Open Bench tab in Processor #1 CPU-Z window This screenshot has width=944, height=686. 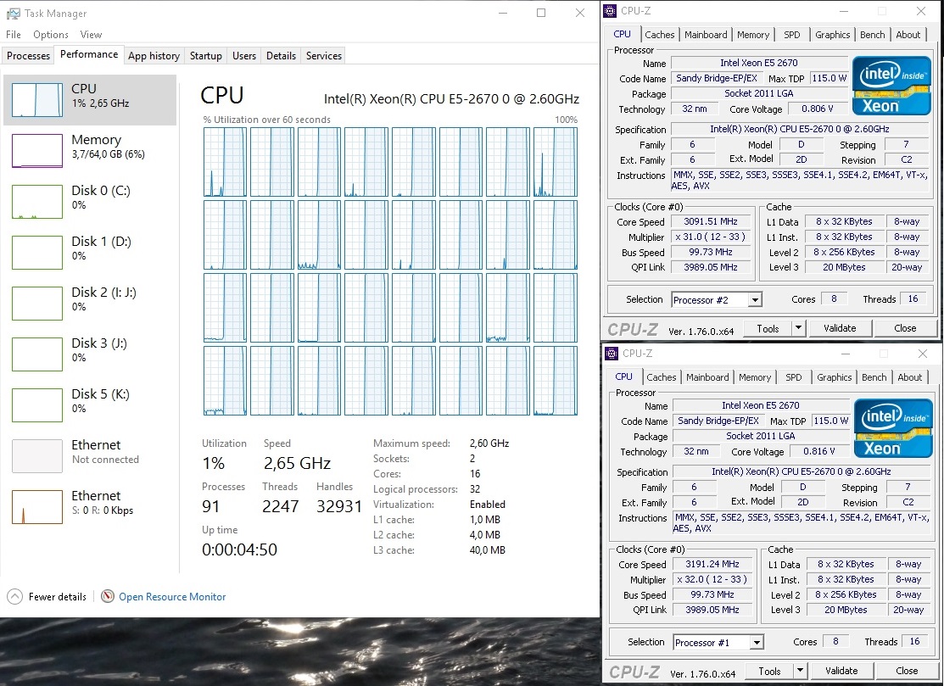coord(874,377)
